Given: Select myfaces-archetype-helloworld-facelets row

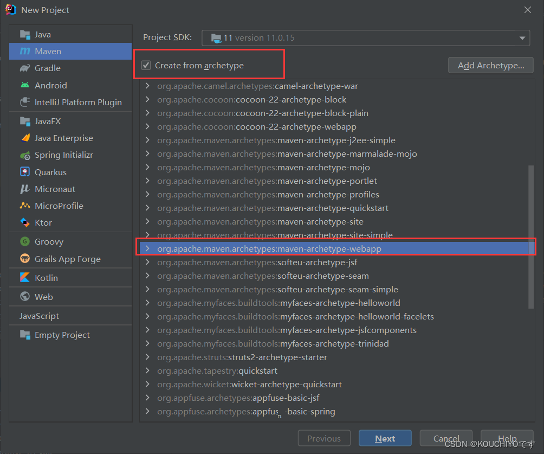Looking at the screenshot, I should coord(337,316).
